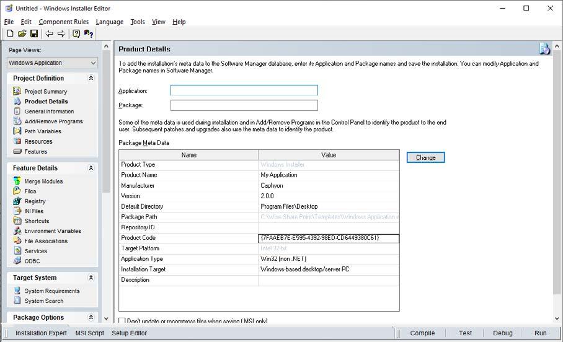Select the Product Details page link
Image resolution: width=563 pixels, height=342 pixels.
[46, 101]
